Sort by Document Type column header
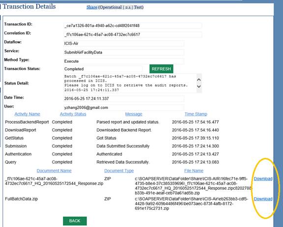This screenshot has height=227, width=283. (x=119, y=171)
